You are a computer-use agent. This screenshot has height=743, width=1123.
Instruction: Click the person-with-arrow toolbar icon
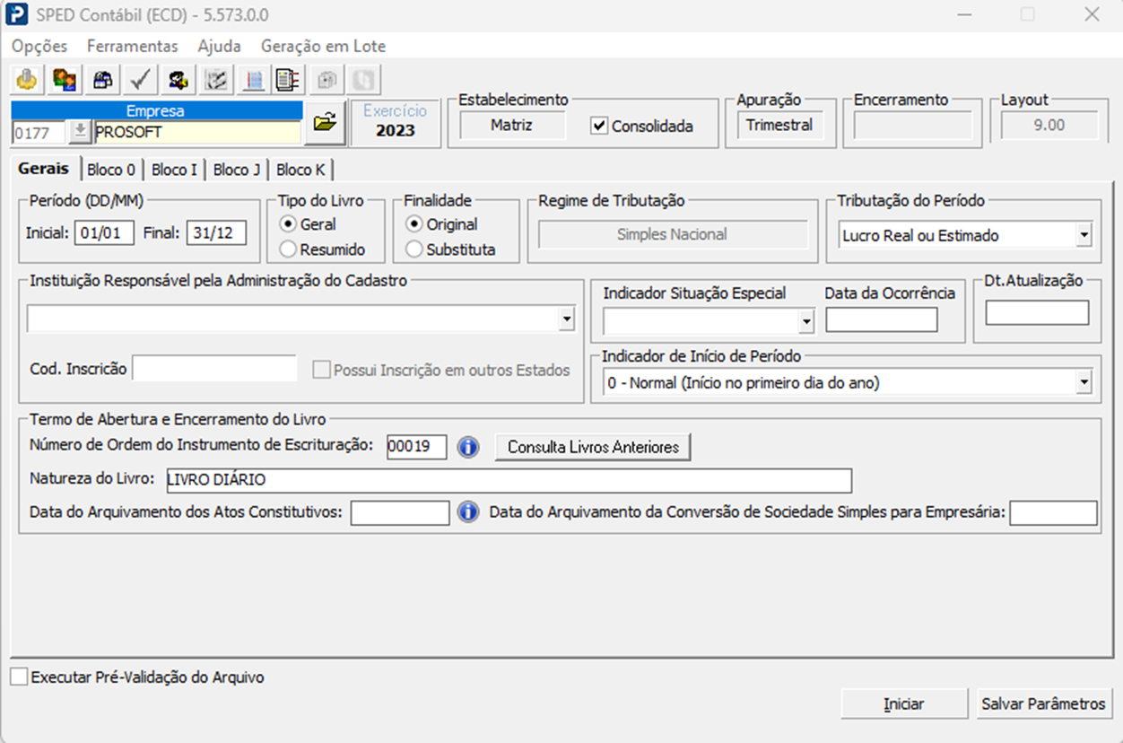coord(177,80)
